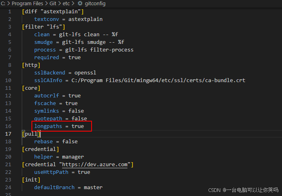
Task: Click the 'master' value
Action: tap(93, 188)
